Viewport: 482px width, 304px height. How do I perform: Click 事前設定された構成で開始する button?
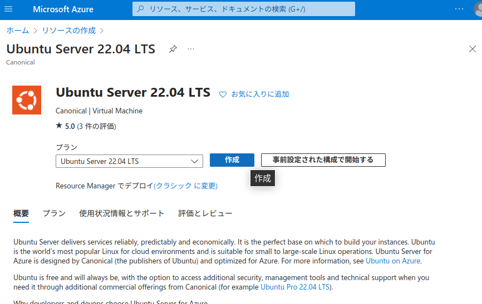tap(323, 160)
